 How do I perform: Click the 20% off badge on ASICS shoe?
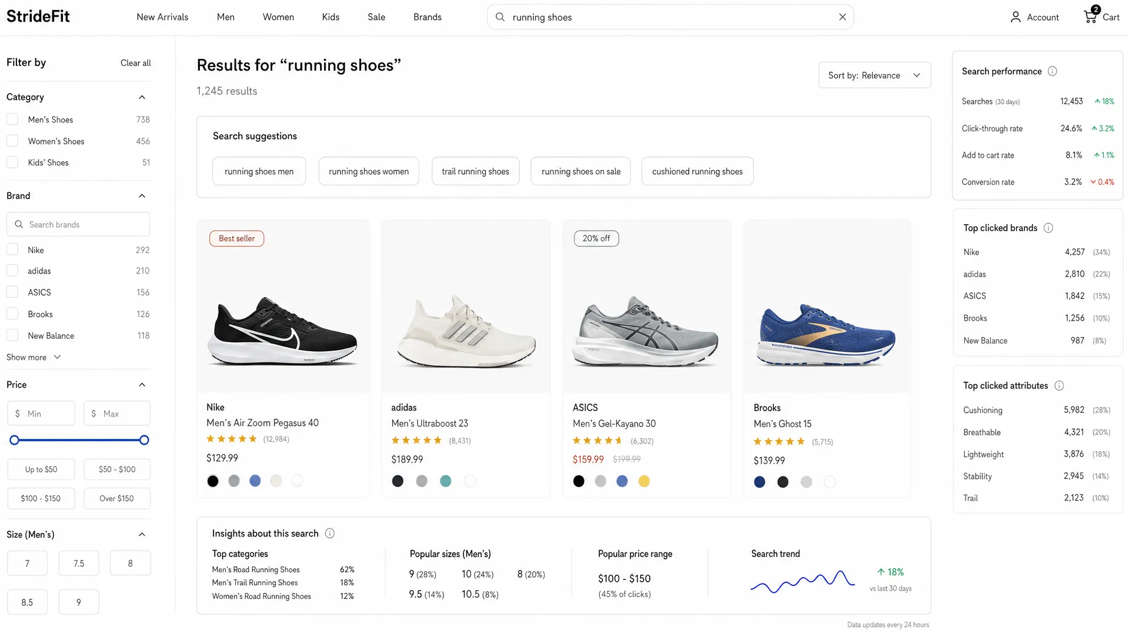tap(596, 238)
